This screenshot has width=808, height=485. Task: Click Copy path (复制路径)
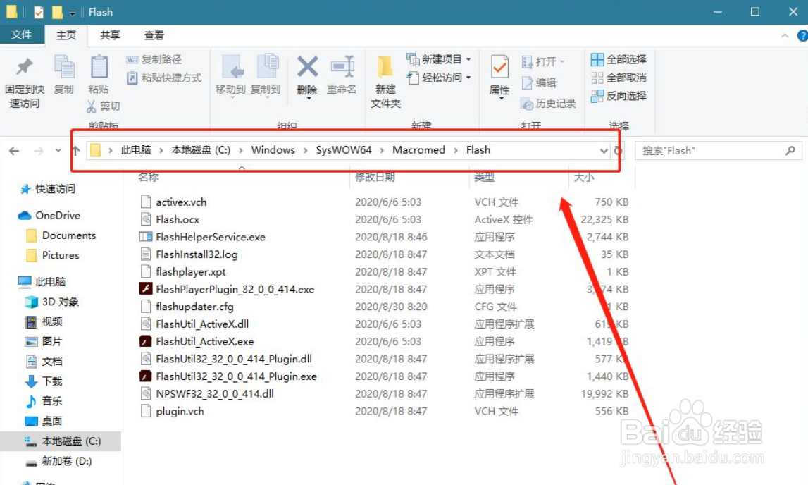154,59
